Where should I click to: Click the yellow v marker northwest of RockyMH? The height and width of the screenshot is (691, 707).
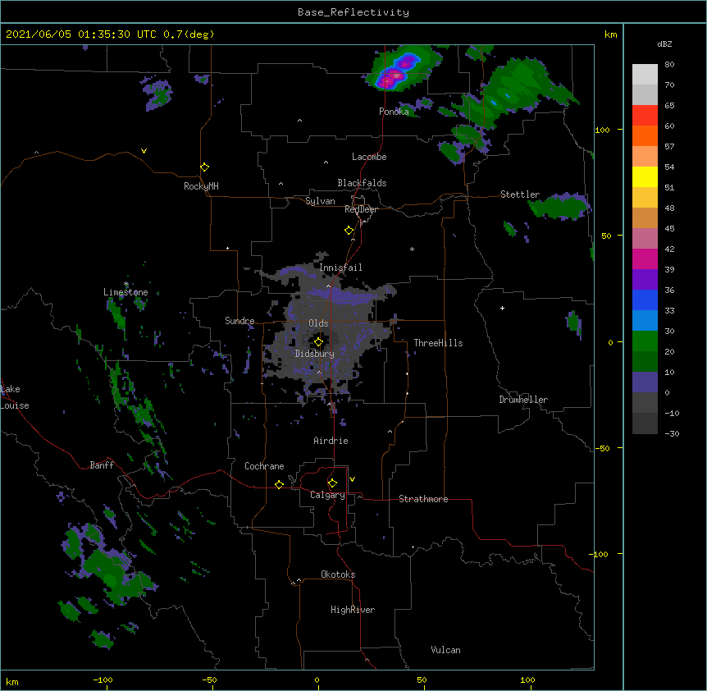click(x=144, y=151)
